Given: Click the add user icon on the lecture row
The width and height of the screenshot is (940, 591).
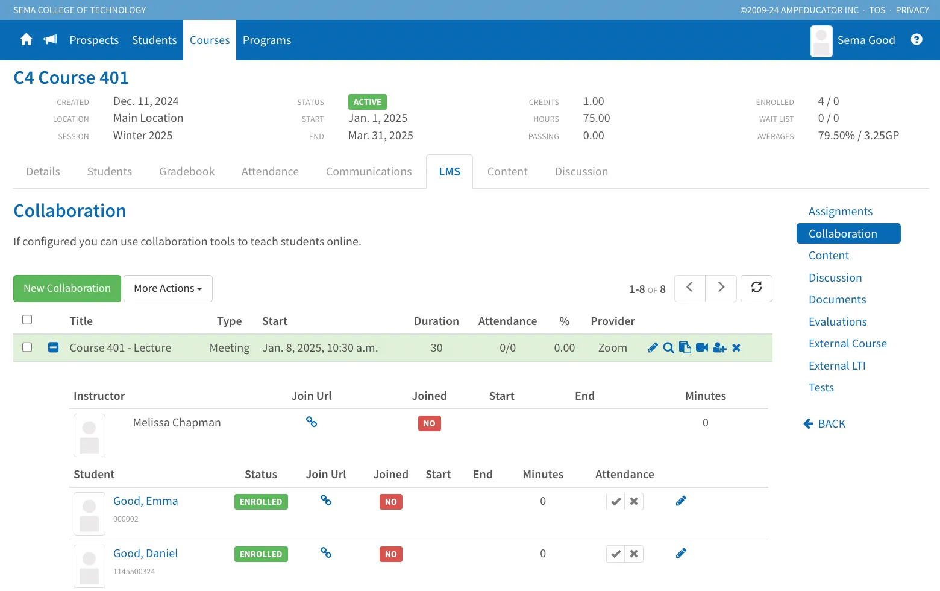Looking at the screenshot, I should pos(719,348).
